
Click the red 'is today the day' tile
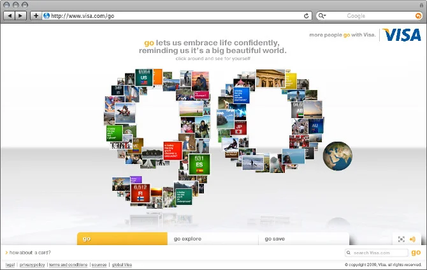173,151
